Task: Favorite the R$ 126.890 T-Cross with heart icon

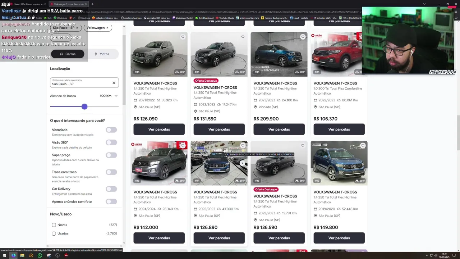Action: tap(243, 145)
